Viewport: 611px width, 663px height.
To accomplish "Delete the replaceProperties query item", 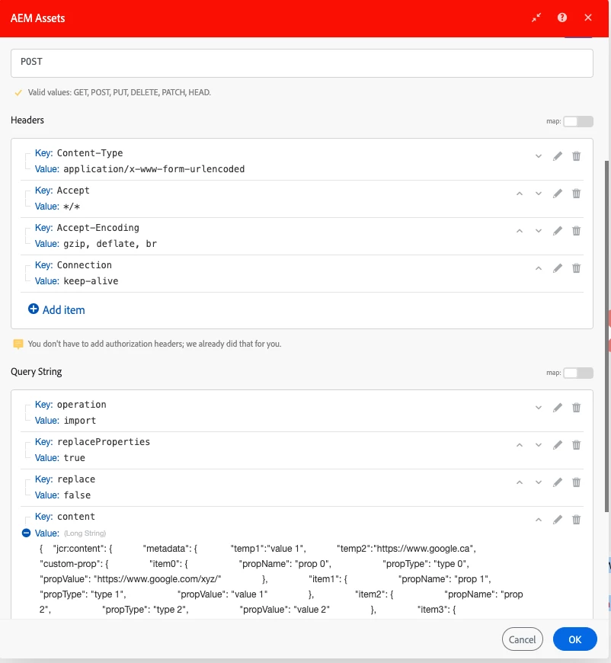I will 576,445.
